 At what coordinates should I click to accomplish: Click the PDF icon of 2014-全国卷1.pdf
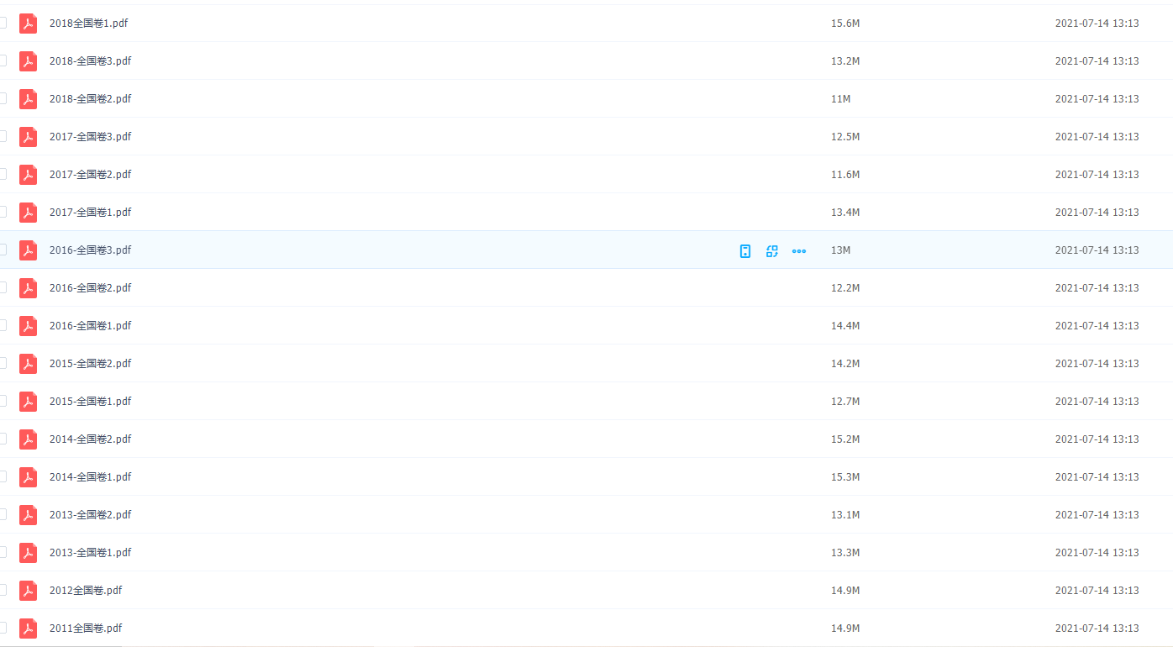(29, 477)
